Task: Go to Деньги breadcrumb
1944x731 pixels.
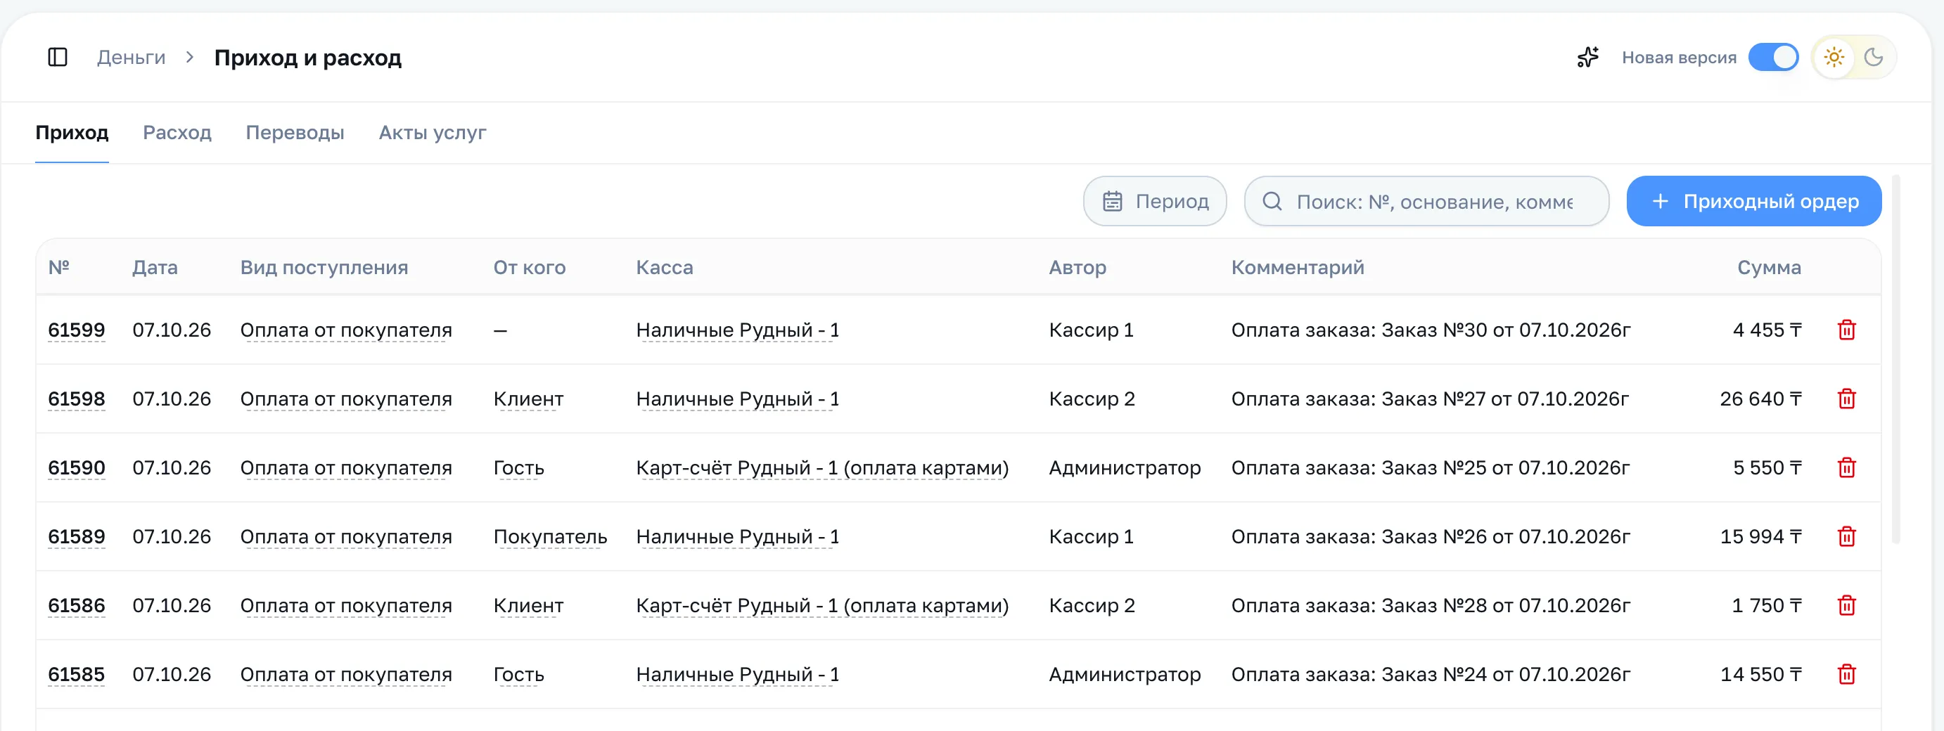Action: 132,58
